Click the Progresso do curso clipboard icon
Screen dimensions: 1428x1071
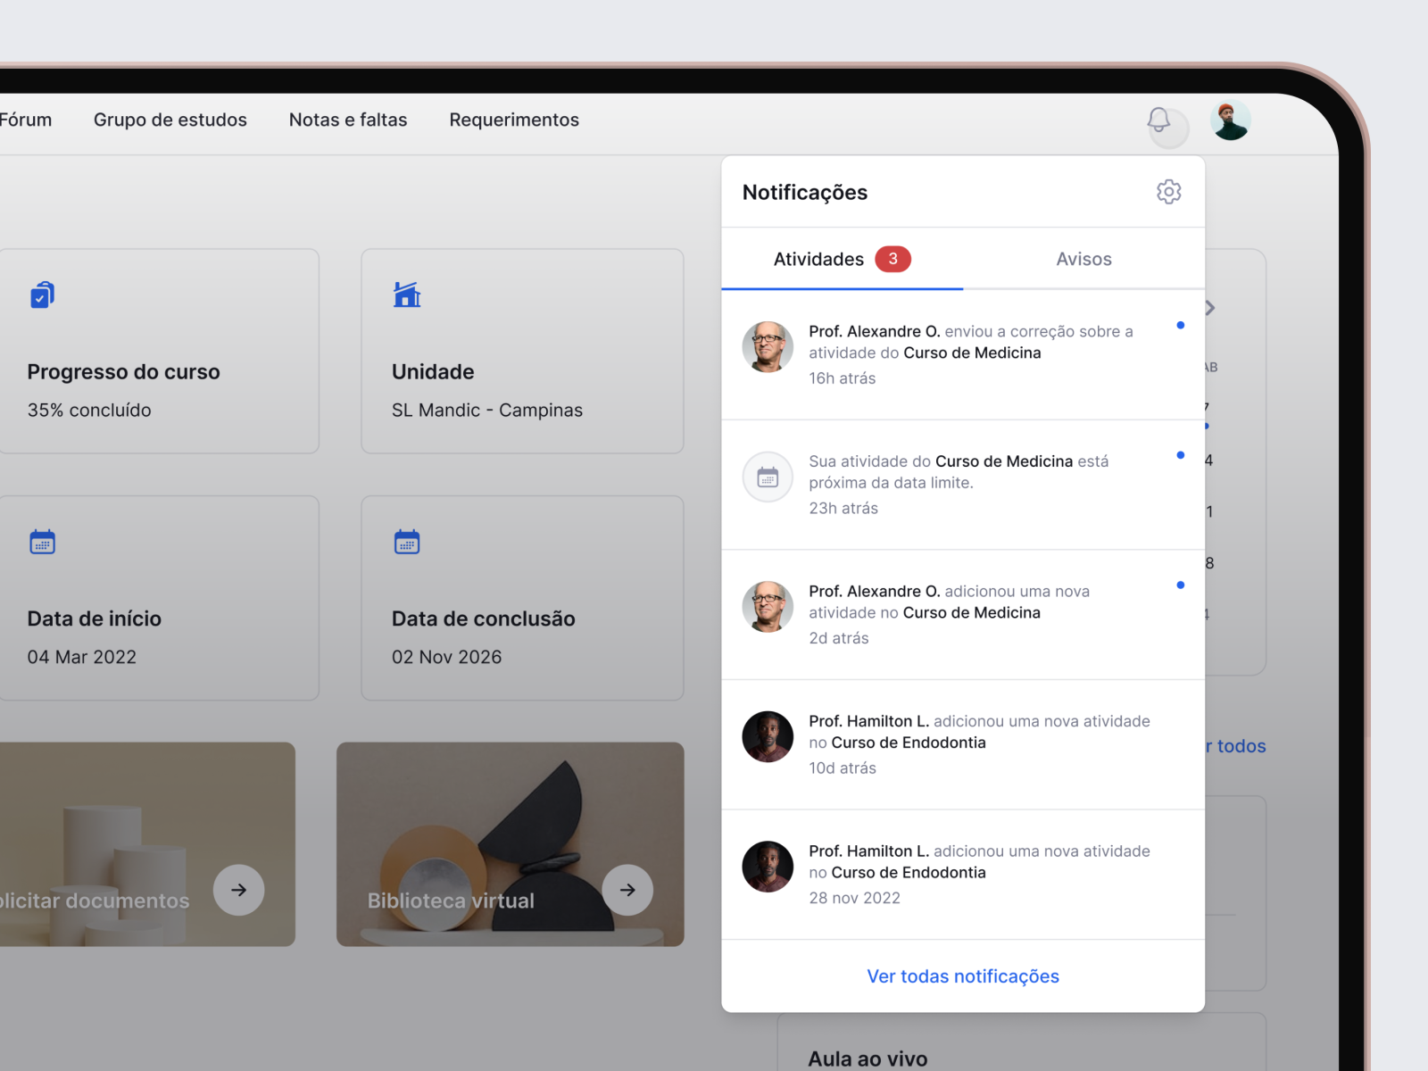point(43,295)
